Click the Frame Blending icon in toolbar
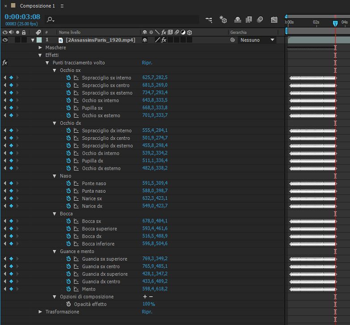Image resolution: width=350 pixels, height=325 pixels. click(249, 20)
